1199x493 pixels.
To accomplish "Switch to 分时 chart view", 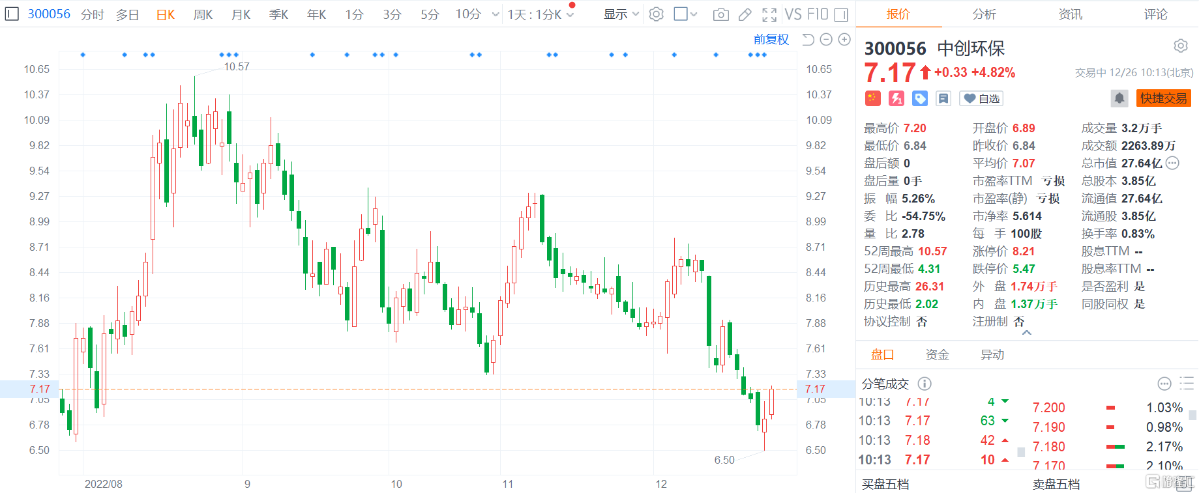I will 93,14.
